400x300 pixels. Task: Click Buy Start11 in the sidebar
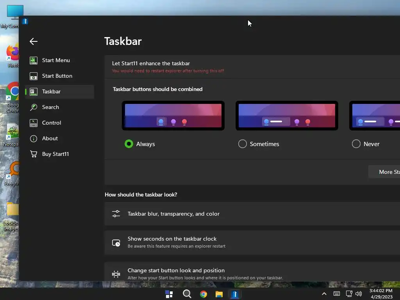(x=60, y=154)
